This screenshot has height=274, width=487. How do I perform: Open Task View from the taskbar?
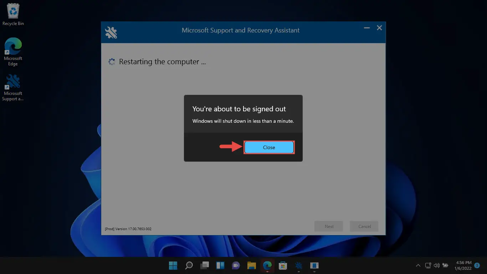click(205, 265)
